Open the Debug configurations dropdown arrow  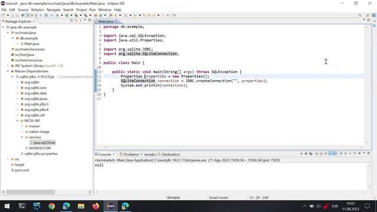click(62, 15)
